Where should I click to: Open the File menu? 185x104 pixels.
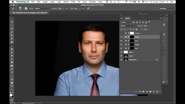[33, 2]
